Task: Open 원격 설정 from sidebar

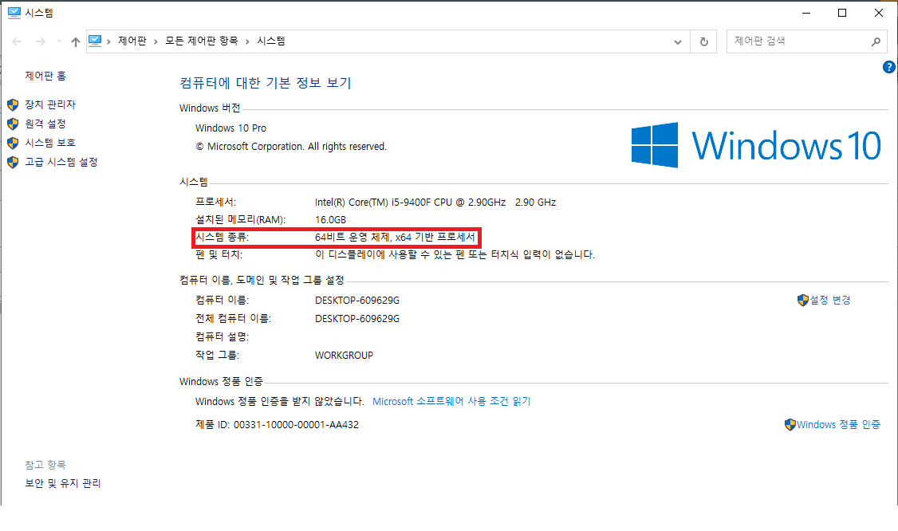Action: [45, 124]
